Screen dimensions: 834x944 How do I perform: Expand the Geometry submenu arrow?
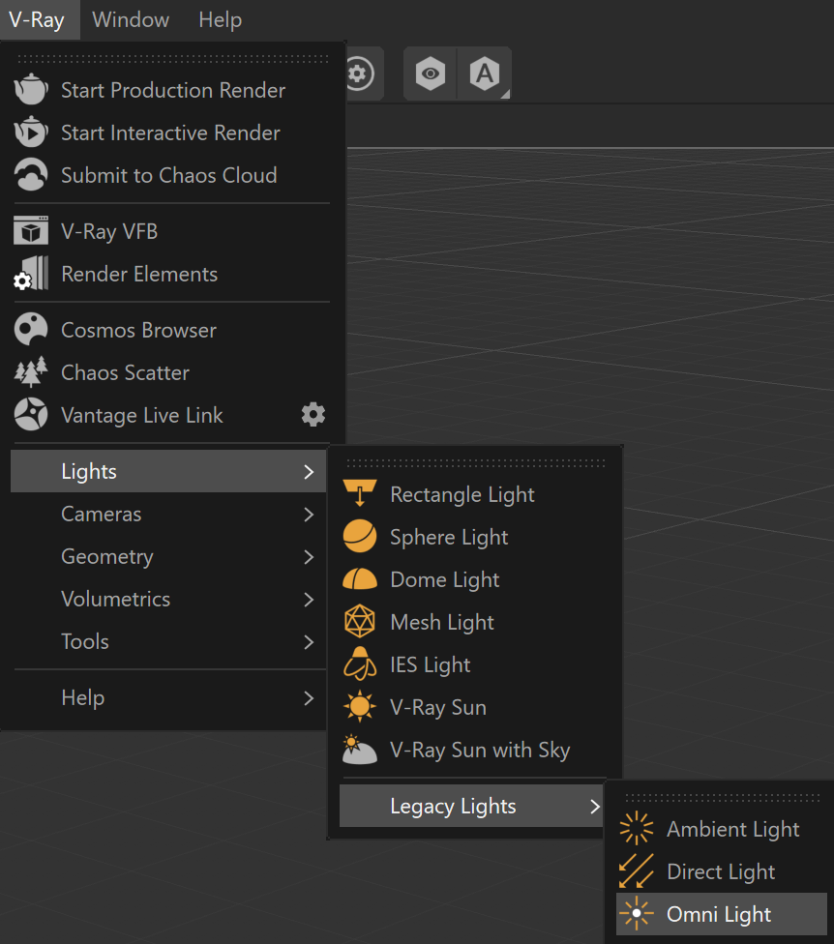click(309, 557)
